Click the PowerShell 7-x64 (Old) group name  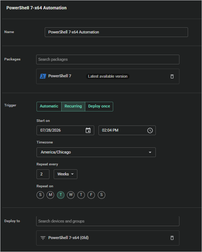coord(69,238)
